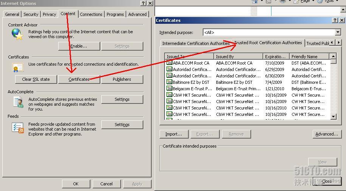
Task: Click the certificate list scroll-down arrow
Action: (x=333, y=116)
